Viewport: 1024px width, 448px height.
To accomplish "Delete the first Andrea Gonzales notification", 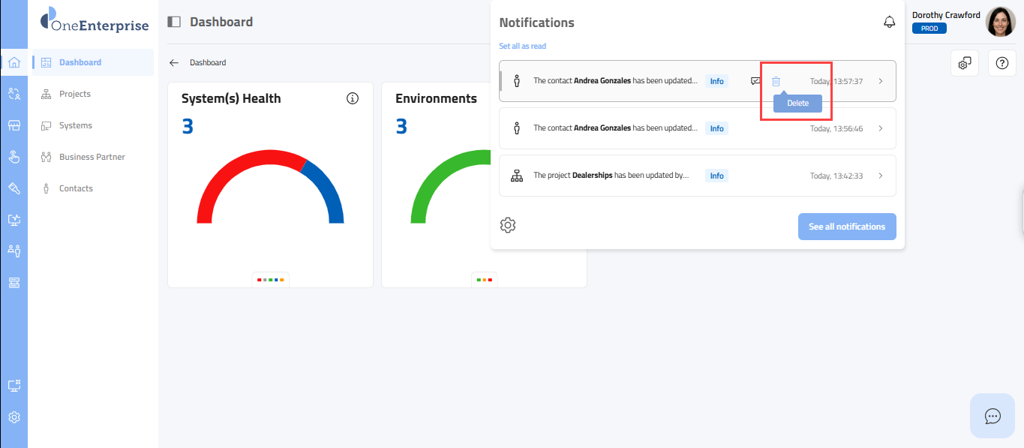I will 776,81.
